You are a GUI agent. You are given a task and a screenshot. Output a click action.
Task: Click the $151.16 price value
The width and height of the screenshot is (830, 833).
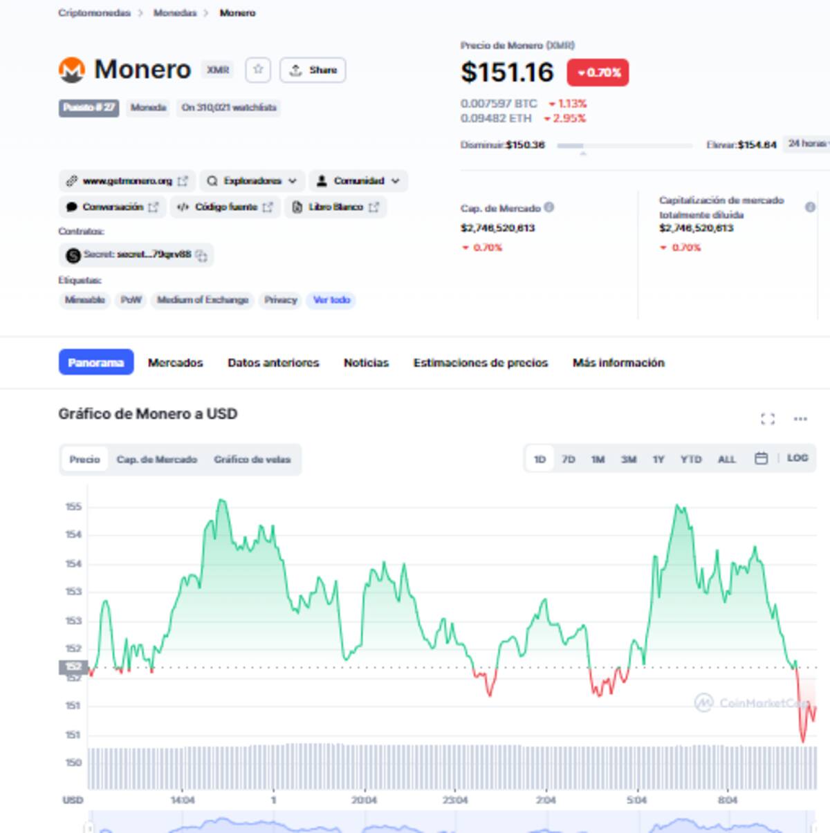click(508, 73)
